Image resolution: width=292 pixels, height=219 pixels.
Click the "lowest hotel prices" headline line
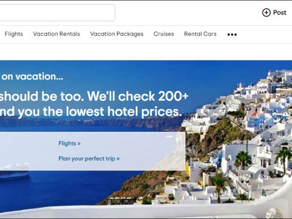[124, 111]
